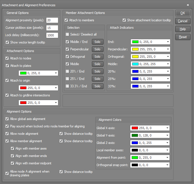Open 33% indicator color dropdown
The height and width of the screenshot is (184, 194).
(x=150, y=86)
